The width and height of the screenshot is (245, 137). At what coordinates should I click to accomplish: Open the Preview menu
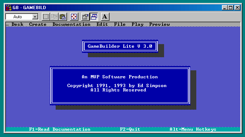(159, 24)
